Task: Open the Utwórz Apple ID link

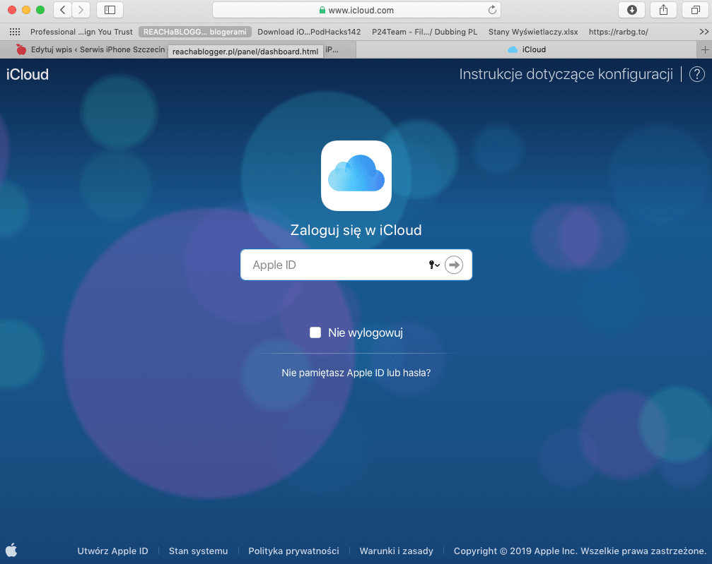Action: [x=112, y=551]
